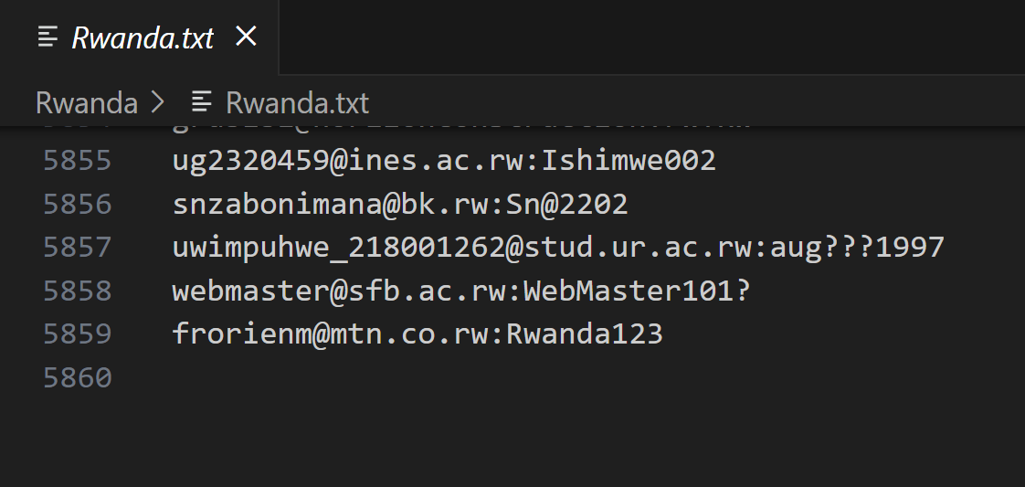Screen dimensions: 1025x487
Task: Select the Rwanda.txt editor tab label
Action: (143, 37)
